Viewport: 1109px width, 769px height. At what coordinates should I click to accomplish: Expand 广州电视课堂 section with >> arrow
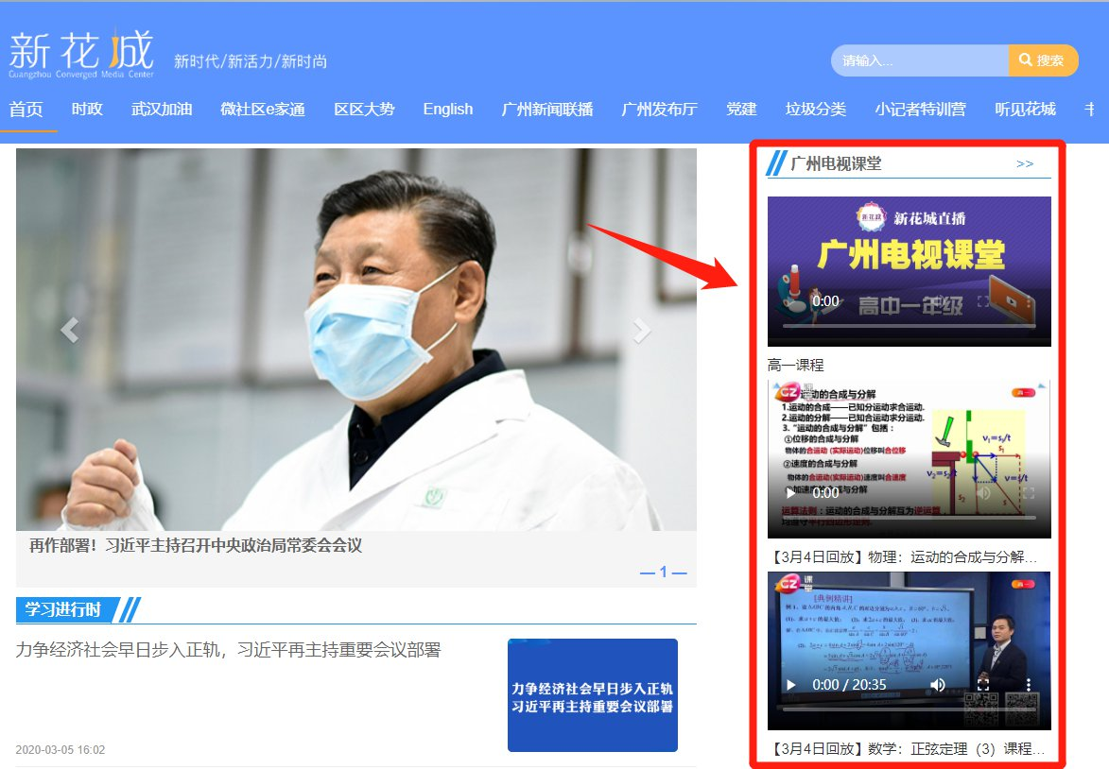[1025, 163]
